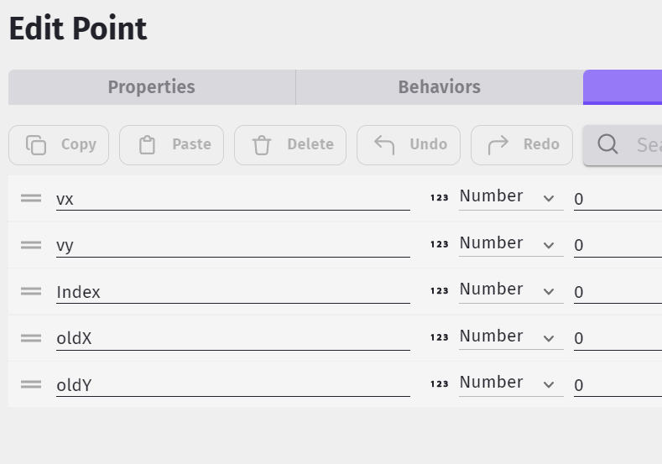The image size is (662, 464).
Task: Click the value field of vx variable
Action: coord(618,198)
